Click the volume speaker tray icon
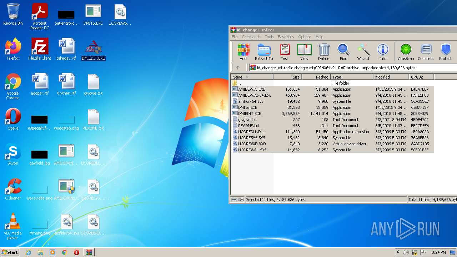 [x=406, y=252]
